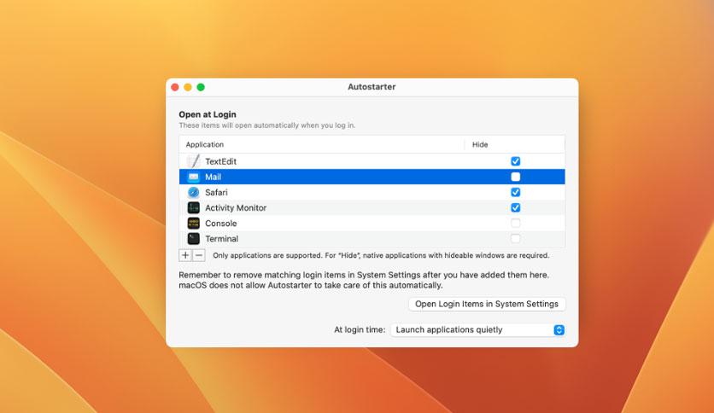Enable Hide checkbox for Mail
The height and width of the screenshot is (413, 714).
click(516, 177)
